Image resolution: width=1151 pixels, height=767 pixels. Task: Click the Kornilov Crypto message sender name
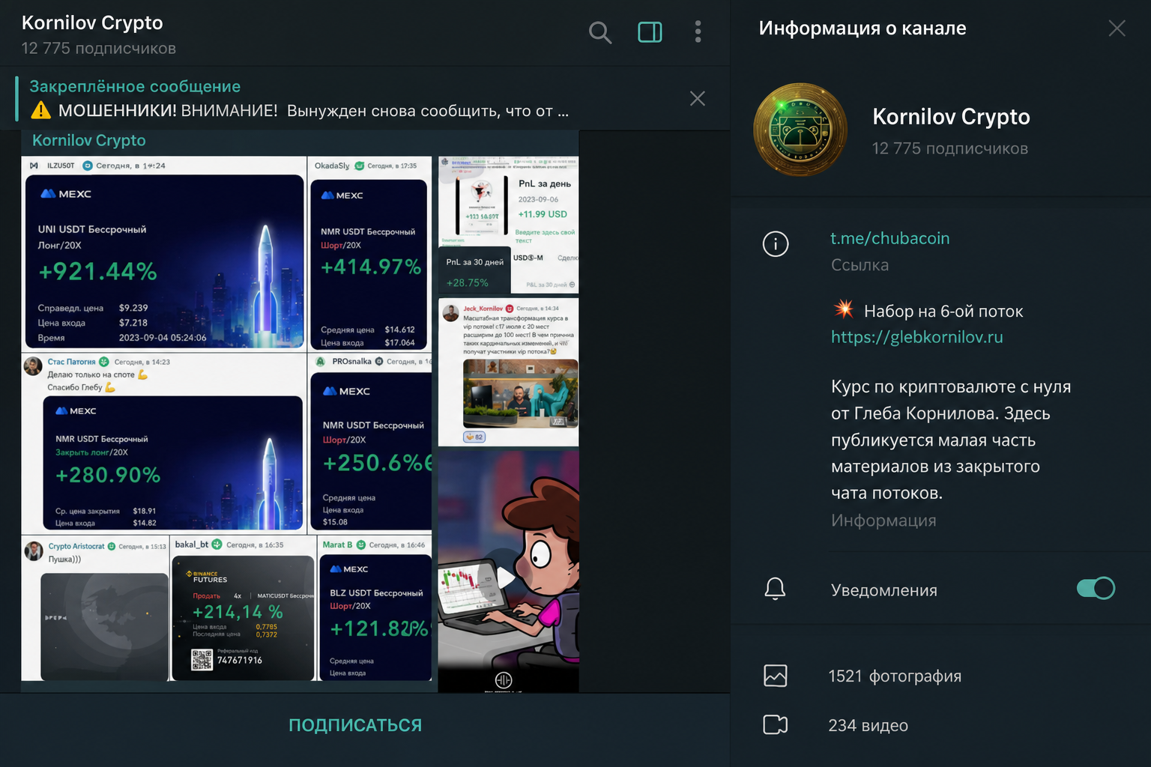[89, 141]
